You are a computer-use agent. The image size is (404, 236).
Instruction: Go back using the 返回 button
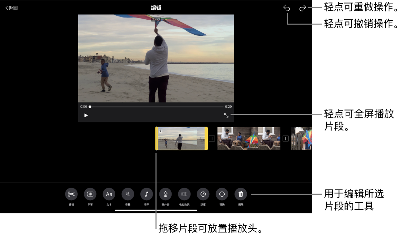[11, 8]
